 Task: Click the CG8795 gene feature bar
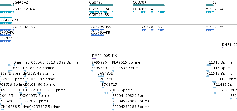(101, 5)
